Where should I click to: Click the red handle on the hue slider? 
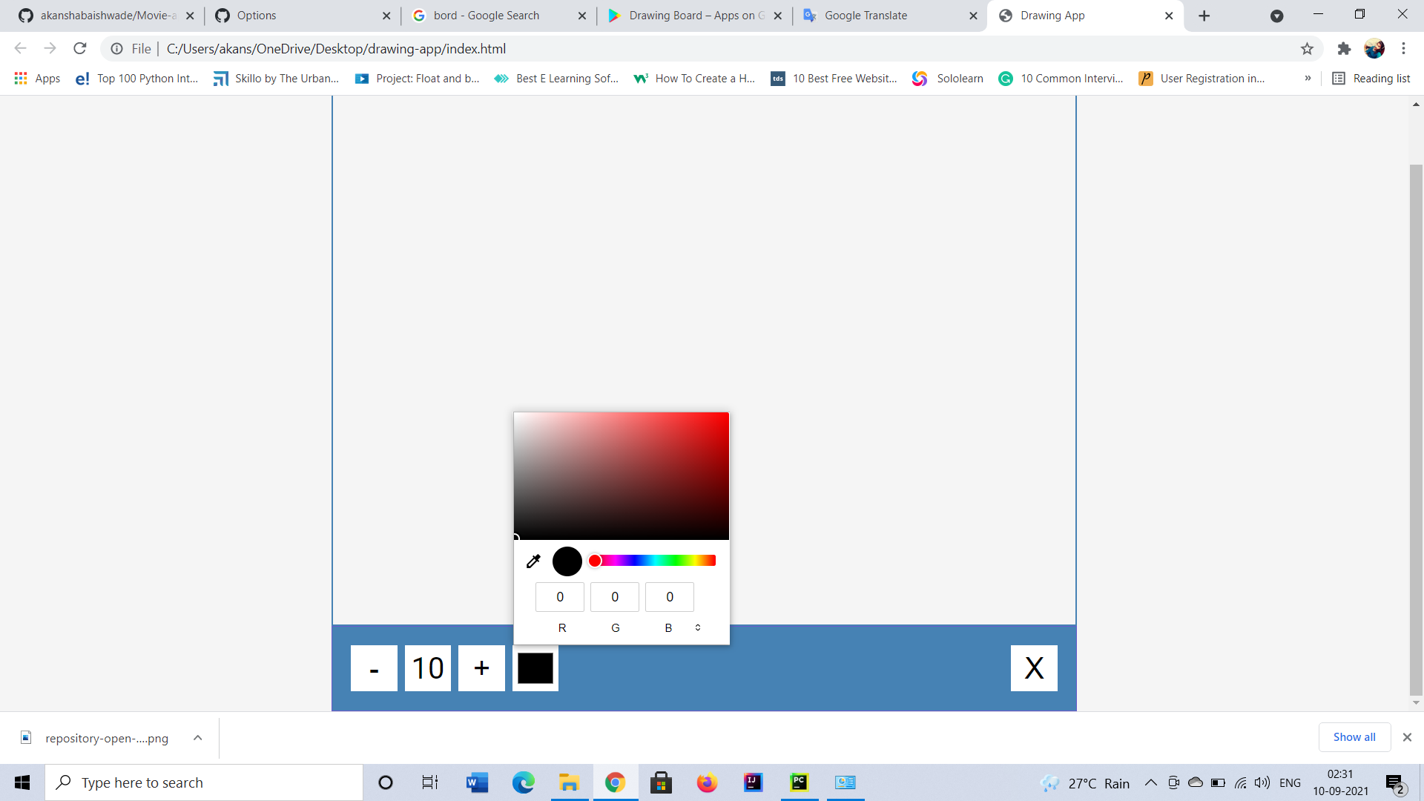[x=596, y=561]
